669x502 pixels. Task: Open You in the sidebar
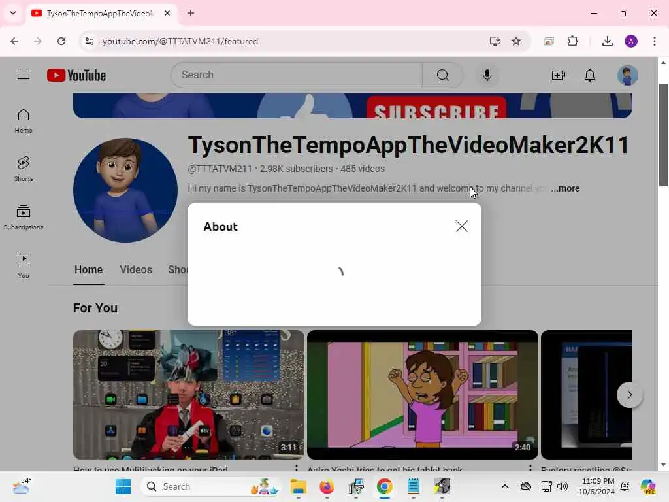point(24,266)
